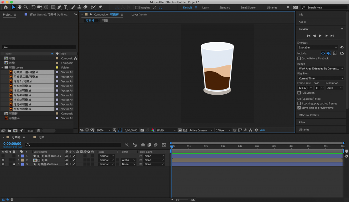Select the Hand tool
This screenshot has height=202, width=349.
pyautogui.click(x=20, y=7)
